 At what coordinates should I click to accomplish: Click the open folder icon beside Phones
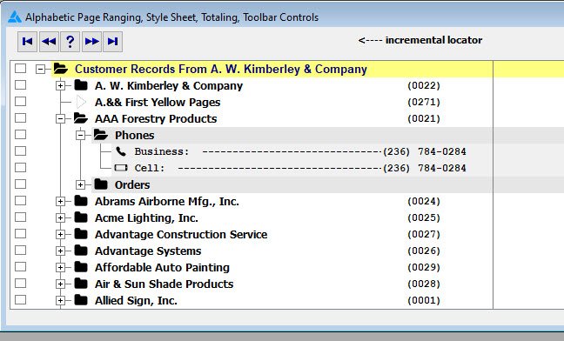tap(101, 135)
